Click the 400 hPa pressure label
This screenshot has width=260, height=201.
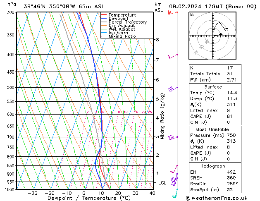[x=12, y=55]
